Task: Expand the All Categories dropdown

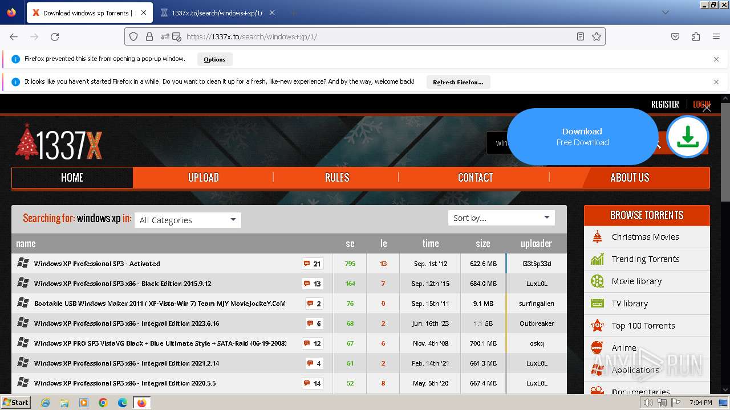Action: click(x=188, y=220)
